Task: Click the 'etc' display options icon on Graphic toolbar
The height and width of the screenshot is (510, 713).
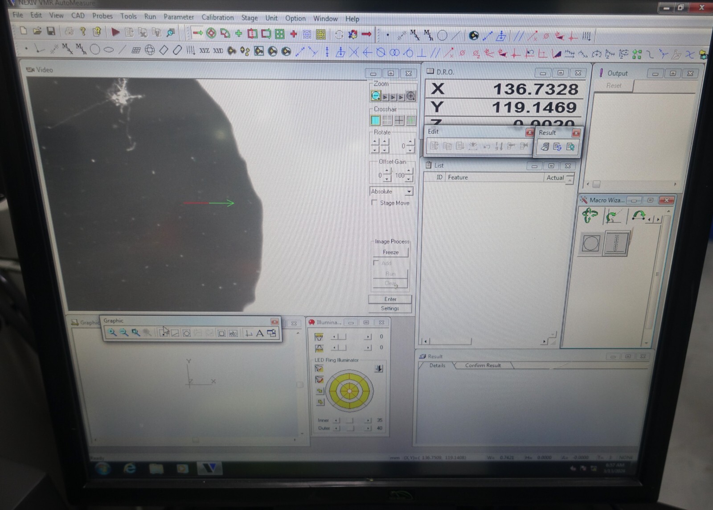Action: [x=233, y=333]
